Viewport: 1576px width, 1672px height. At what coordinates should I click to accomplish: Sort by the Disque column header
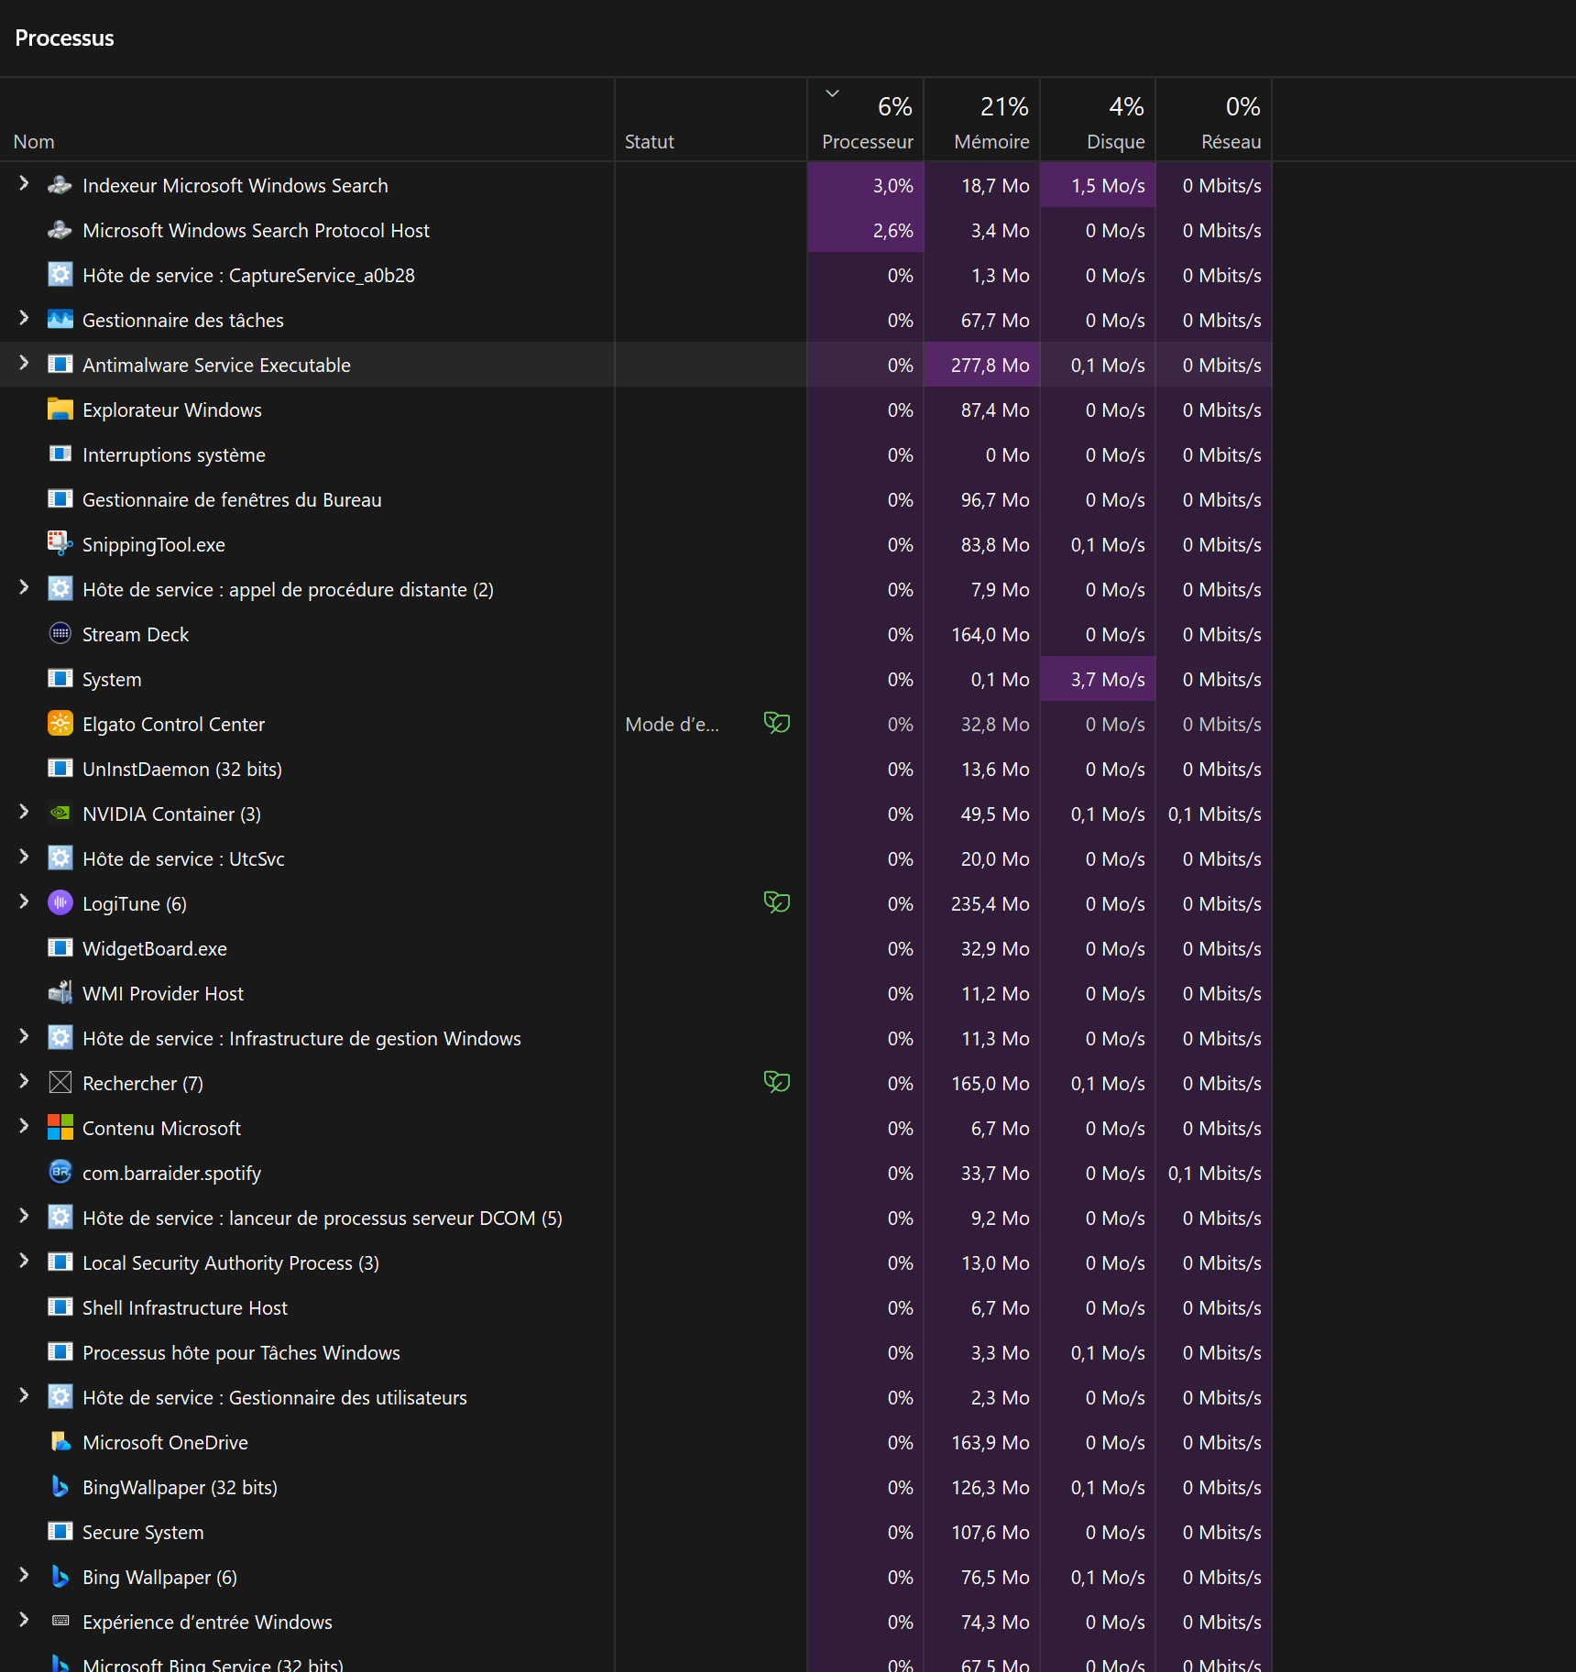1099,120
